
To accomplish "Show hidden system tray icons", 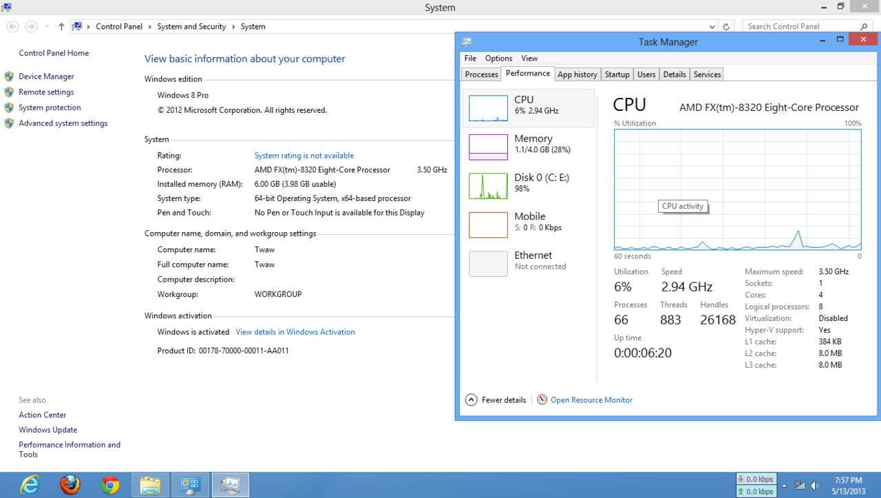I will (784, 486).
